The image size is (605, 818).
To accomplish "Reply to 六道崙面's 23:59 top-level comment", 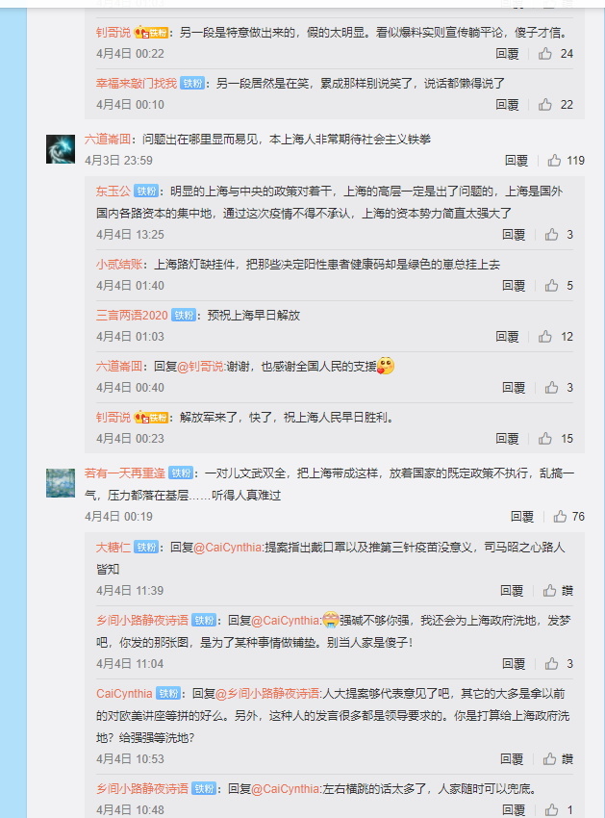I will (x=517, y=161).
